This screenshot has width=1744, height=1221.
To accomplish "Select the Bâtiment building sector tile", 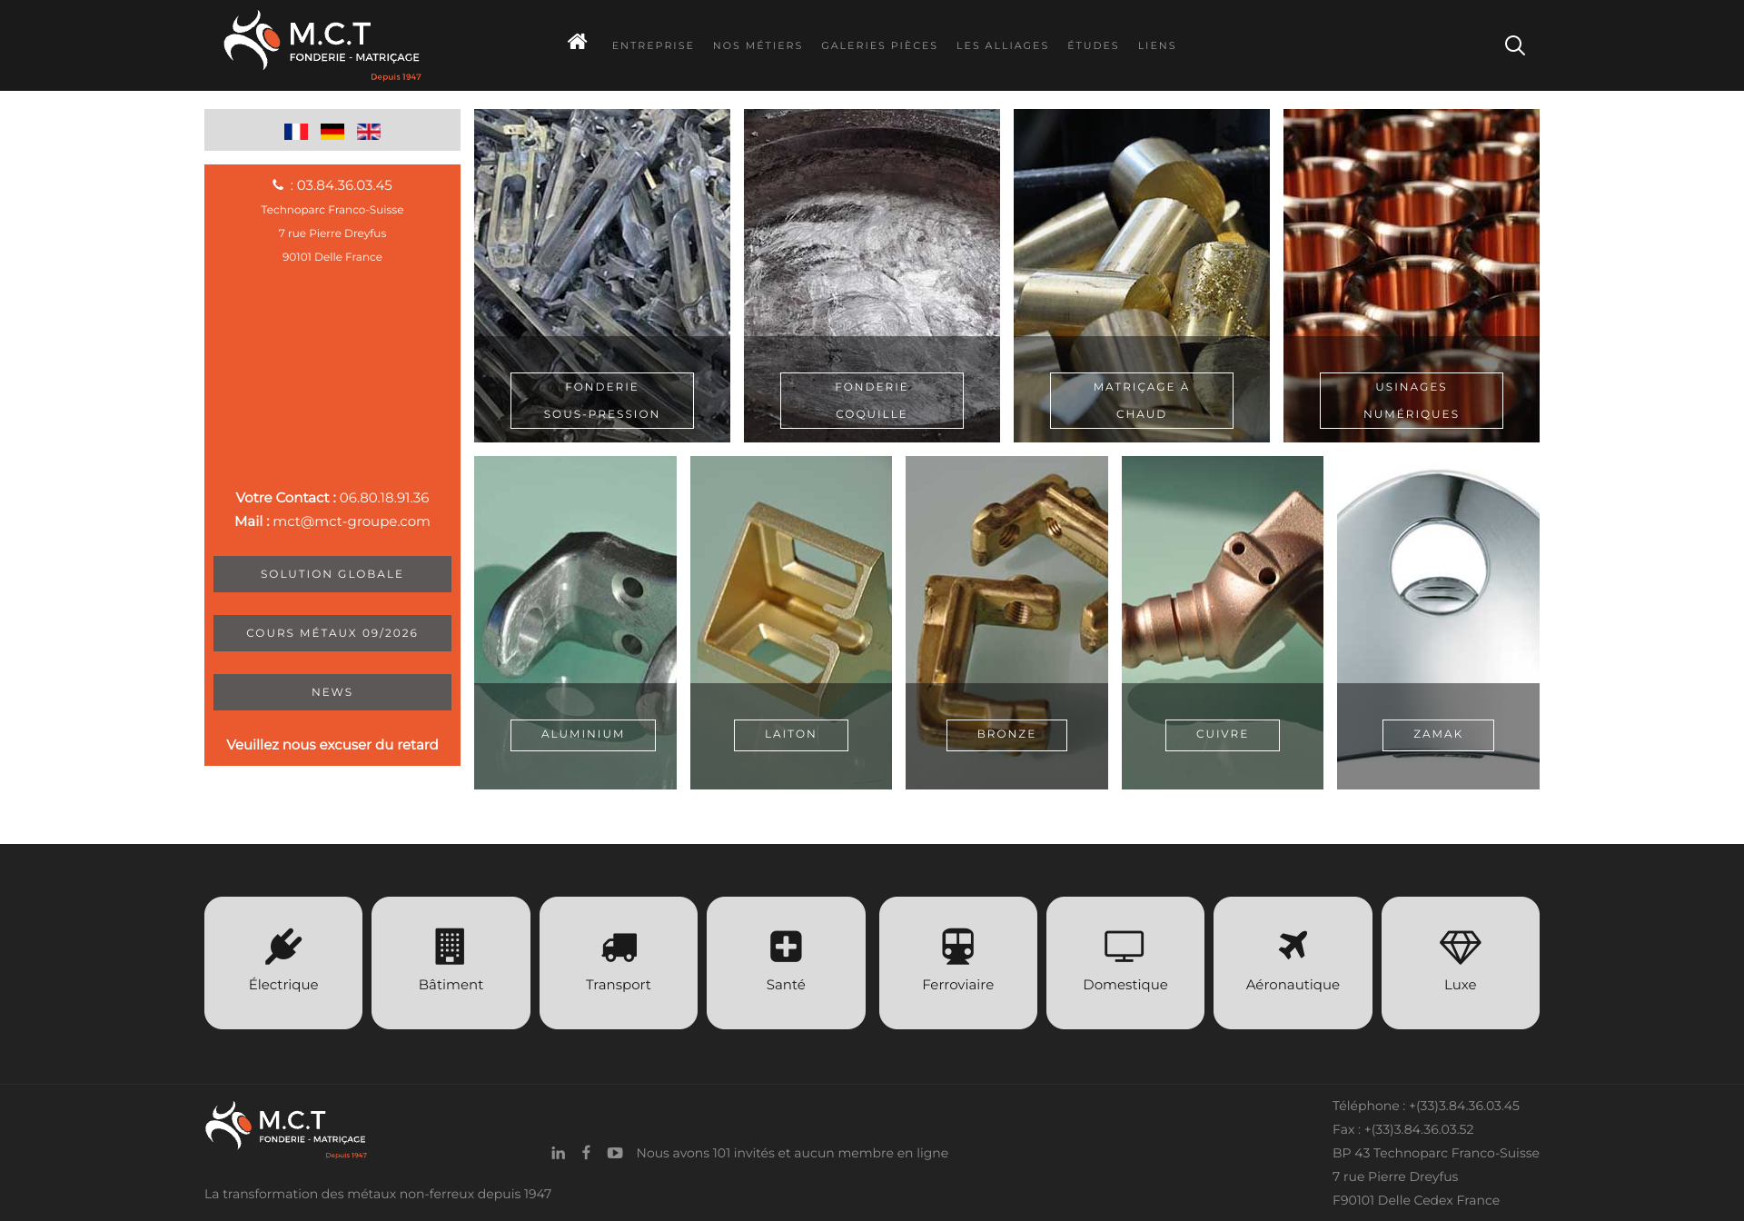I will pos(451,963).
